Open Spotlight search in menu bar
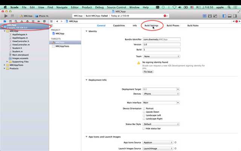The image size is (241, 151). [x=229, y=7]
